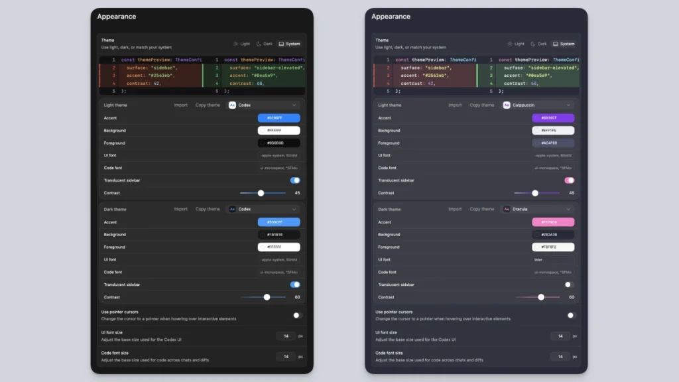
Task: Click the monitor icon above the Catppuccin theme
Action: (556, 44)
